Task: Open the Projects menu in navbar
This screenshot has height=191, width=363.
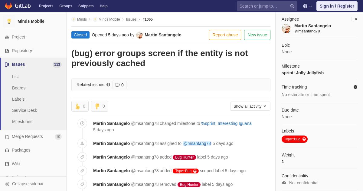Action: [x=46, y=6]
